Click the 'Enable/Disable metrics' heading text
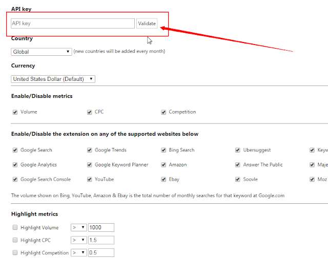 pyautogui.click(x=42, y=96)
